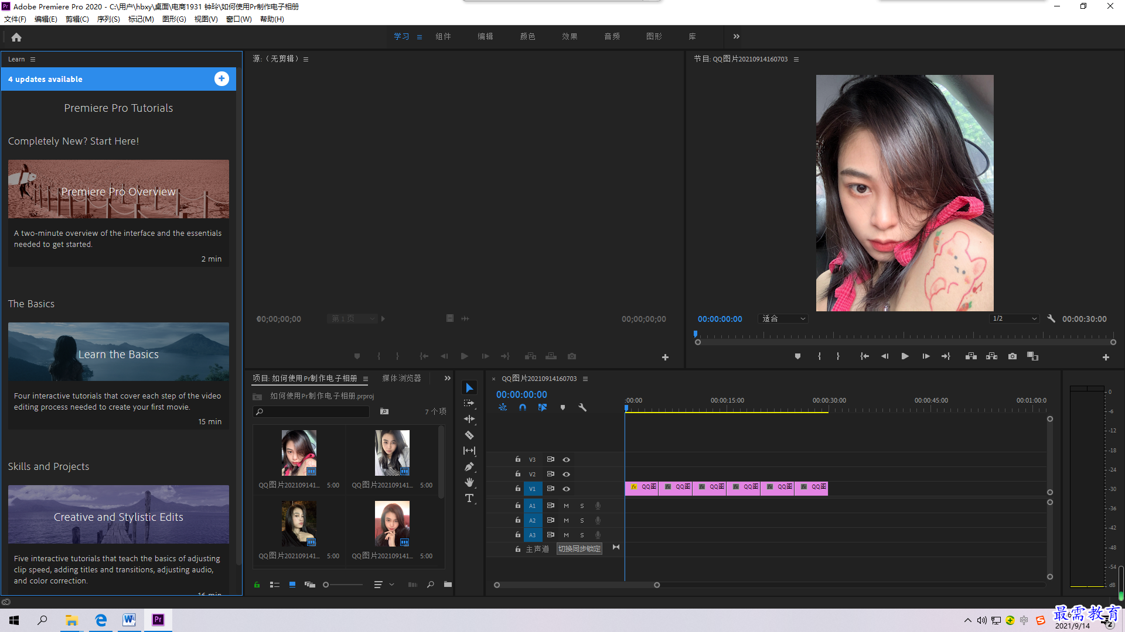This screenshot has width=1125, height=632.
Task: Play sequence in Program monitor
Action: click(905, 356)
